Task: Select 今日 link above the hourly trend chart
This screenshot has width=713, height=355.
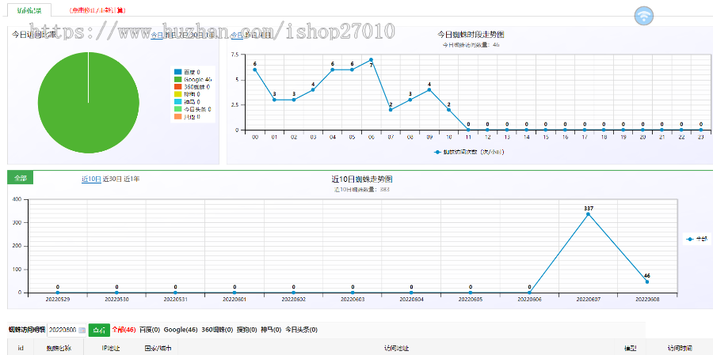Action: (x=237, y=35)
